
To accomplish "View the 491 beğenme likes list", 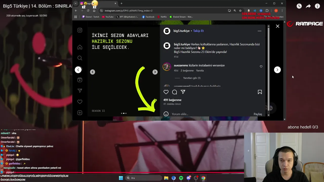I will (172, 100).
